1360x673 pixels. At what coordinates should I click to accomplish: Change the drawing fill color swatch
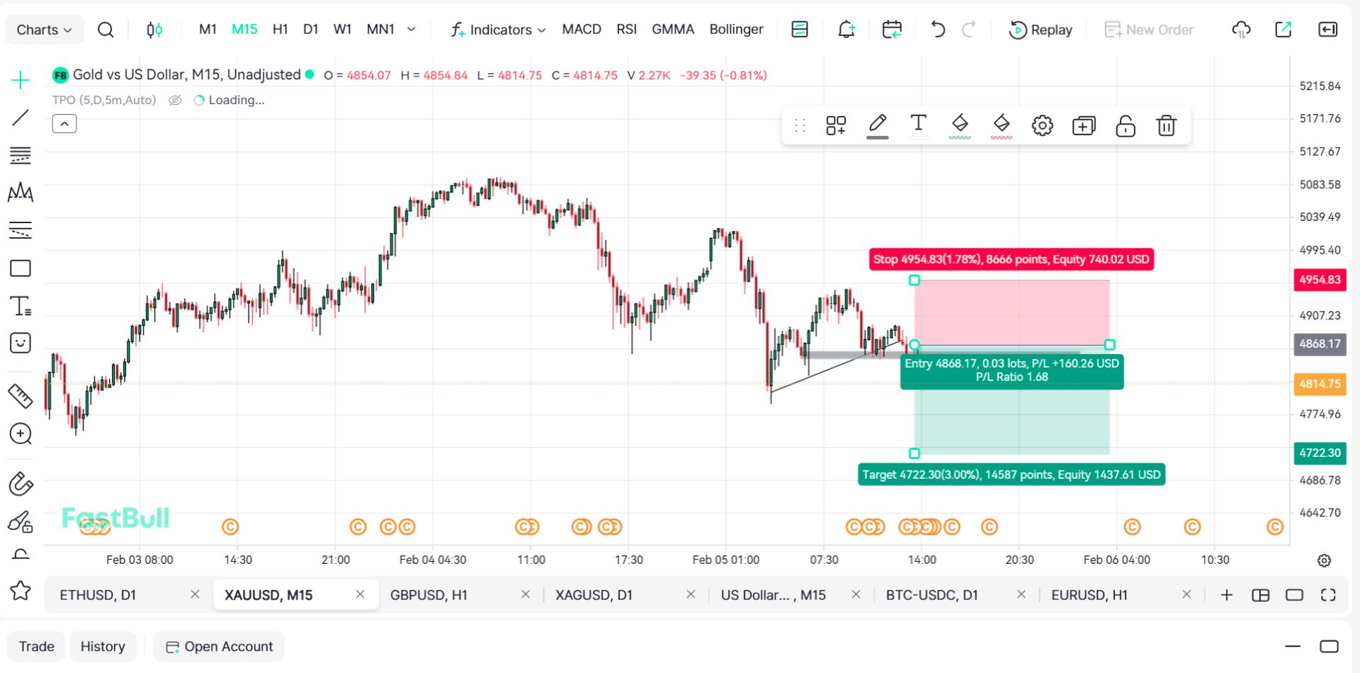[960, 126]
